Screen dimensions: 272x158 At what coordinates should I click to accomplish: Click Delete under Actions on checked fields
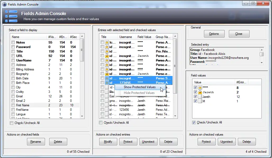click(58, 142)
